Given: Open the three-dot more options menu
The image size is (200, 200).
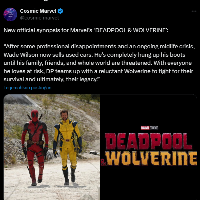Looking at the screenshot, I should coord(194,11).
